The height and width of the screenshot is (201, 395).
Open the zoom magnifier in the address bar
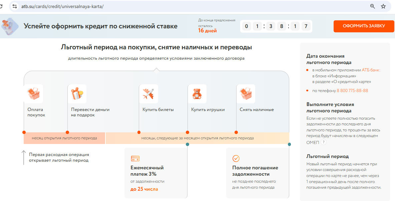pos(373,6)
